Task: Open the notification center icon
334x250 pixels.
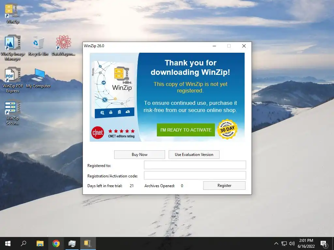Action: point(324,243)
